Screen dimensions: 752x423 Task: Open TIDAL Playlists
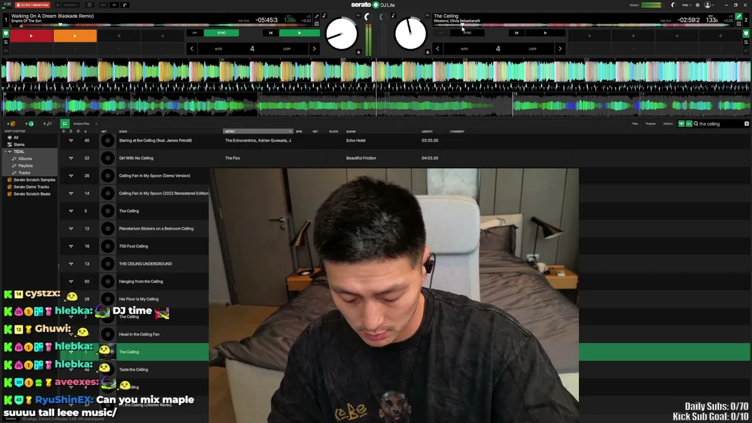(x=25, y=166)
